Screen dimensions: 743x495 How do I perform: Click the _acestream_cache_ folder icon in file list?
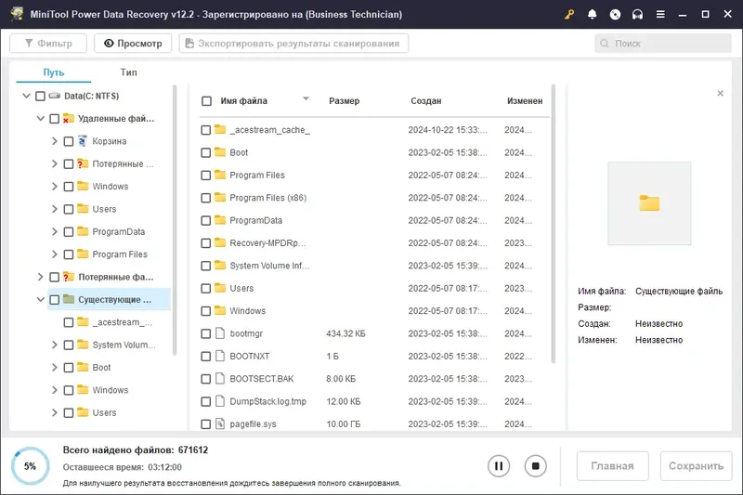point(220,129)
